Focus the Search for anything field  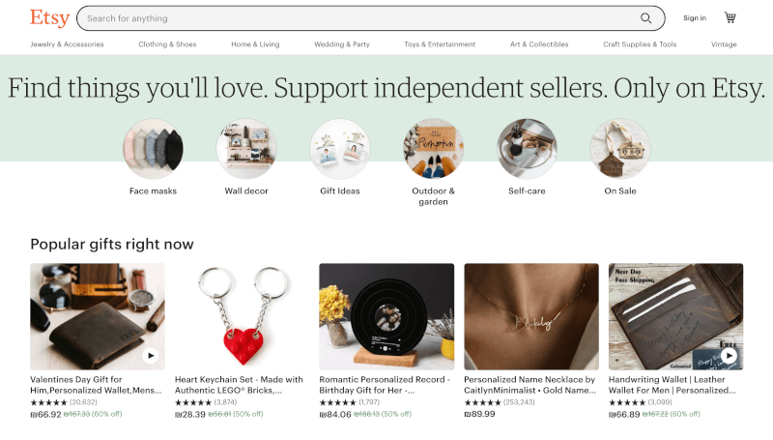pos(359,18)
